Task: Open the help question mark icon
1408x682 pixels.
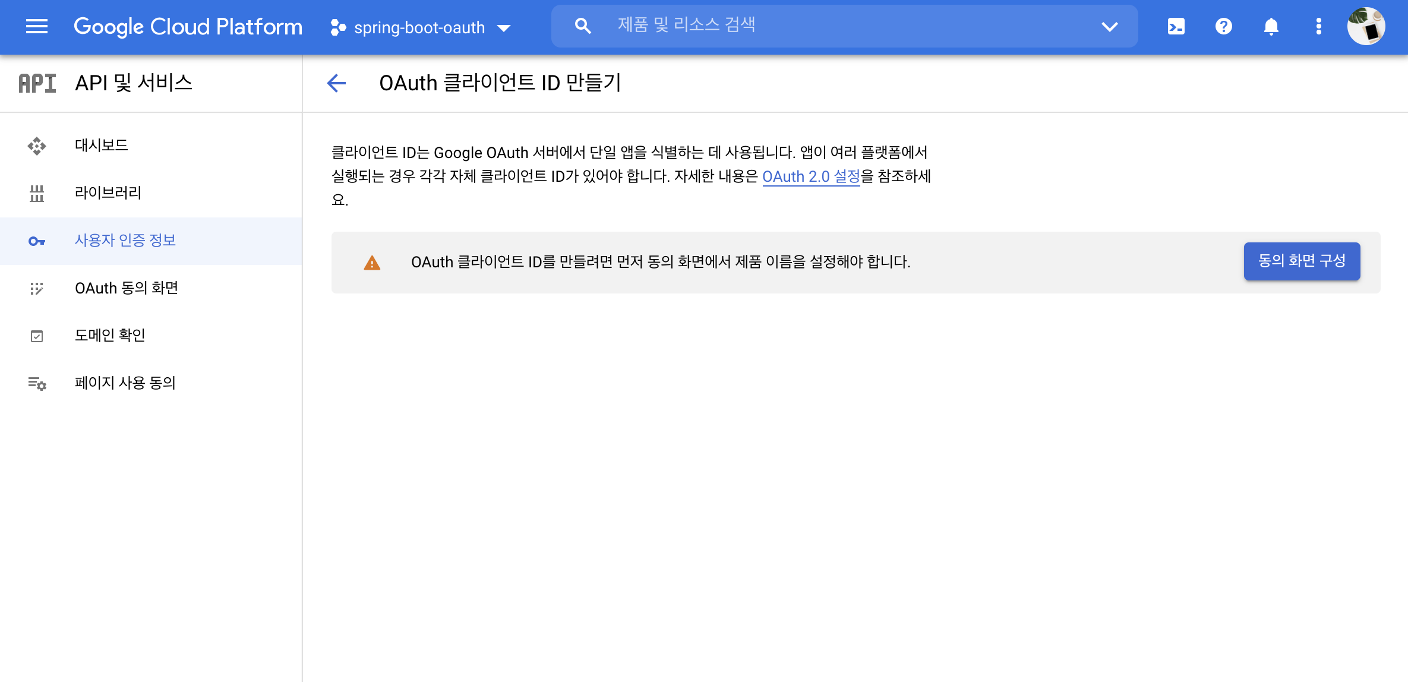Action: (1223, 26)
